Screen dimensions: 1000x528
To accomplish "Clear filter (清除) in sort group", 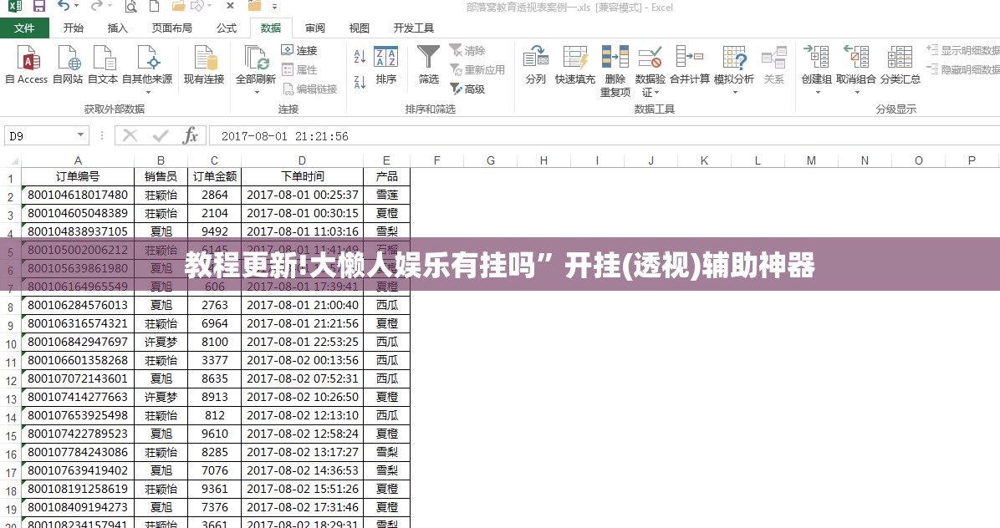I will click(467, 50).
